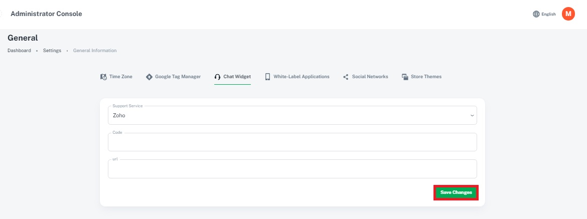Open the user avatar M menu
Image resolution: width=587 pixels, height=219 pixels.
pyautogui.click(x=568, y=14)
